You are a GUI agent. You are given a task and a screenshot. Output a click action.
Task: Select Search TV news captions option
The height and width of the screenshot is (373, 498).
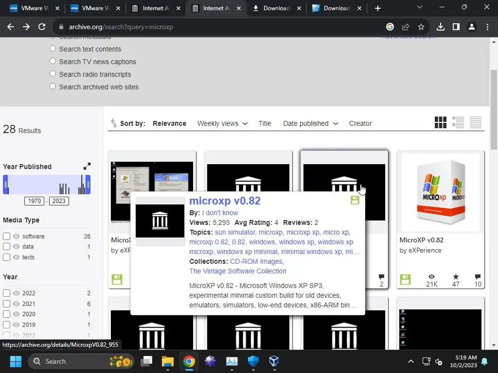tap(53, 61)
